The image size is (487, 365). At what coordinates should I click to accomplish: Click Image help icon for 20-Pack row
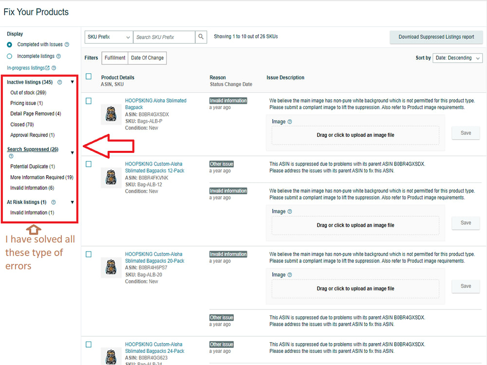coord(290,274)
